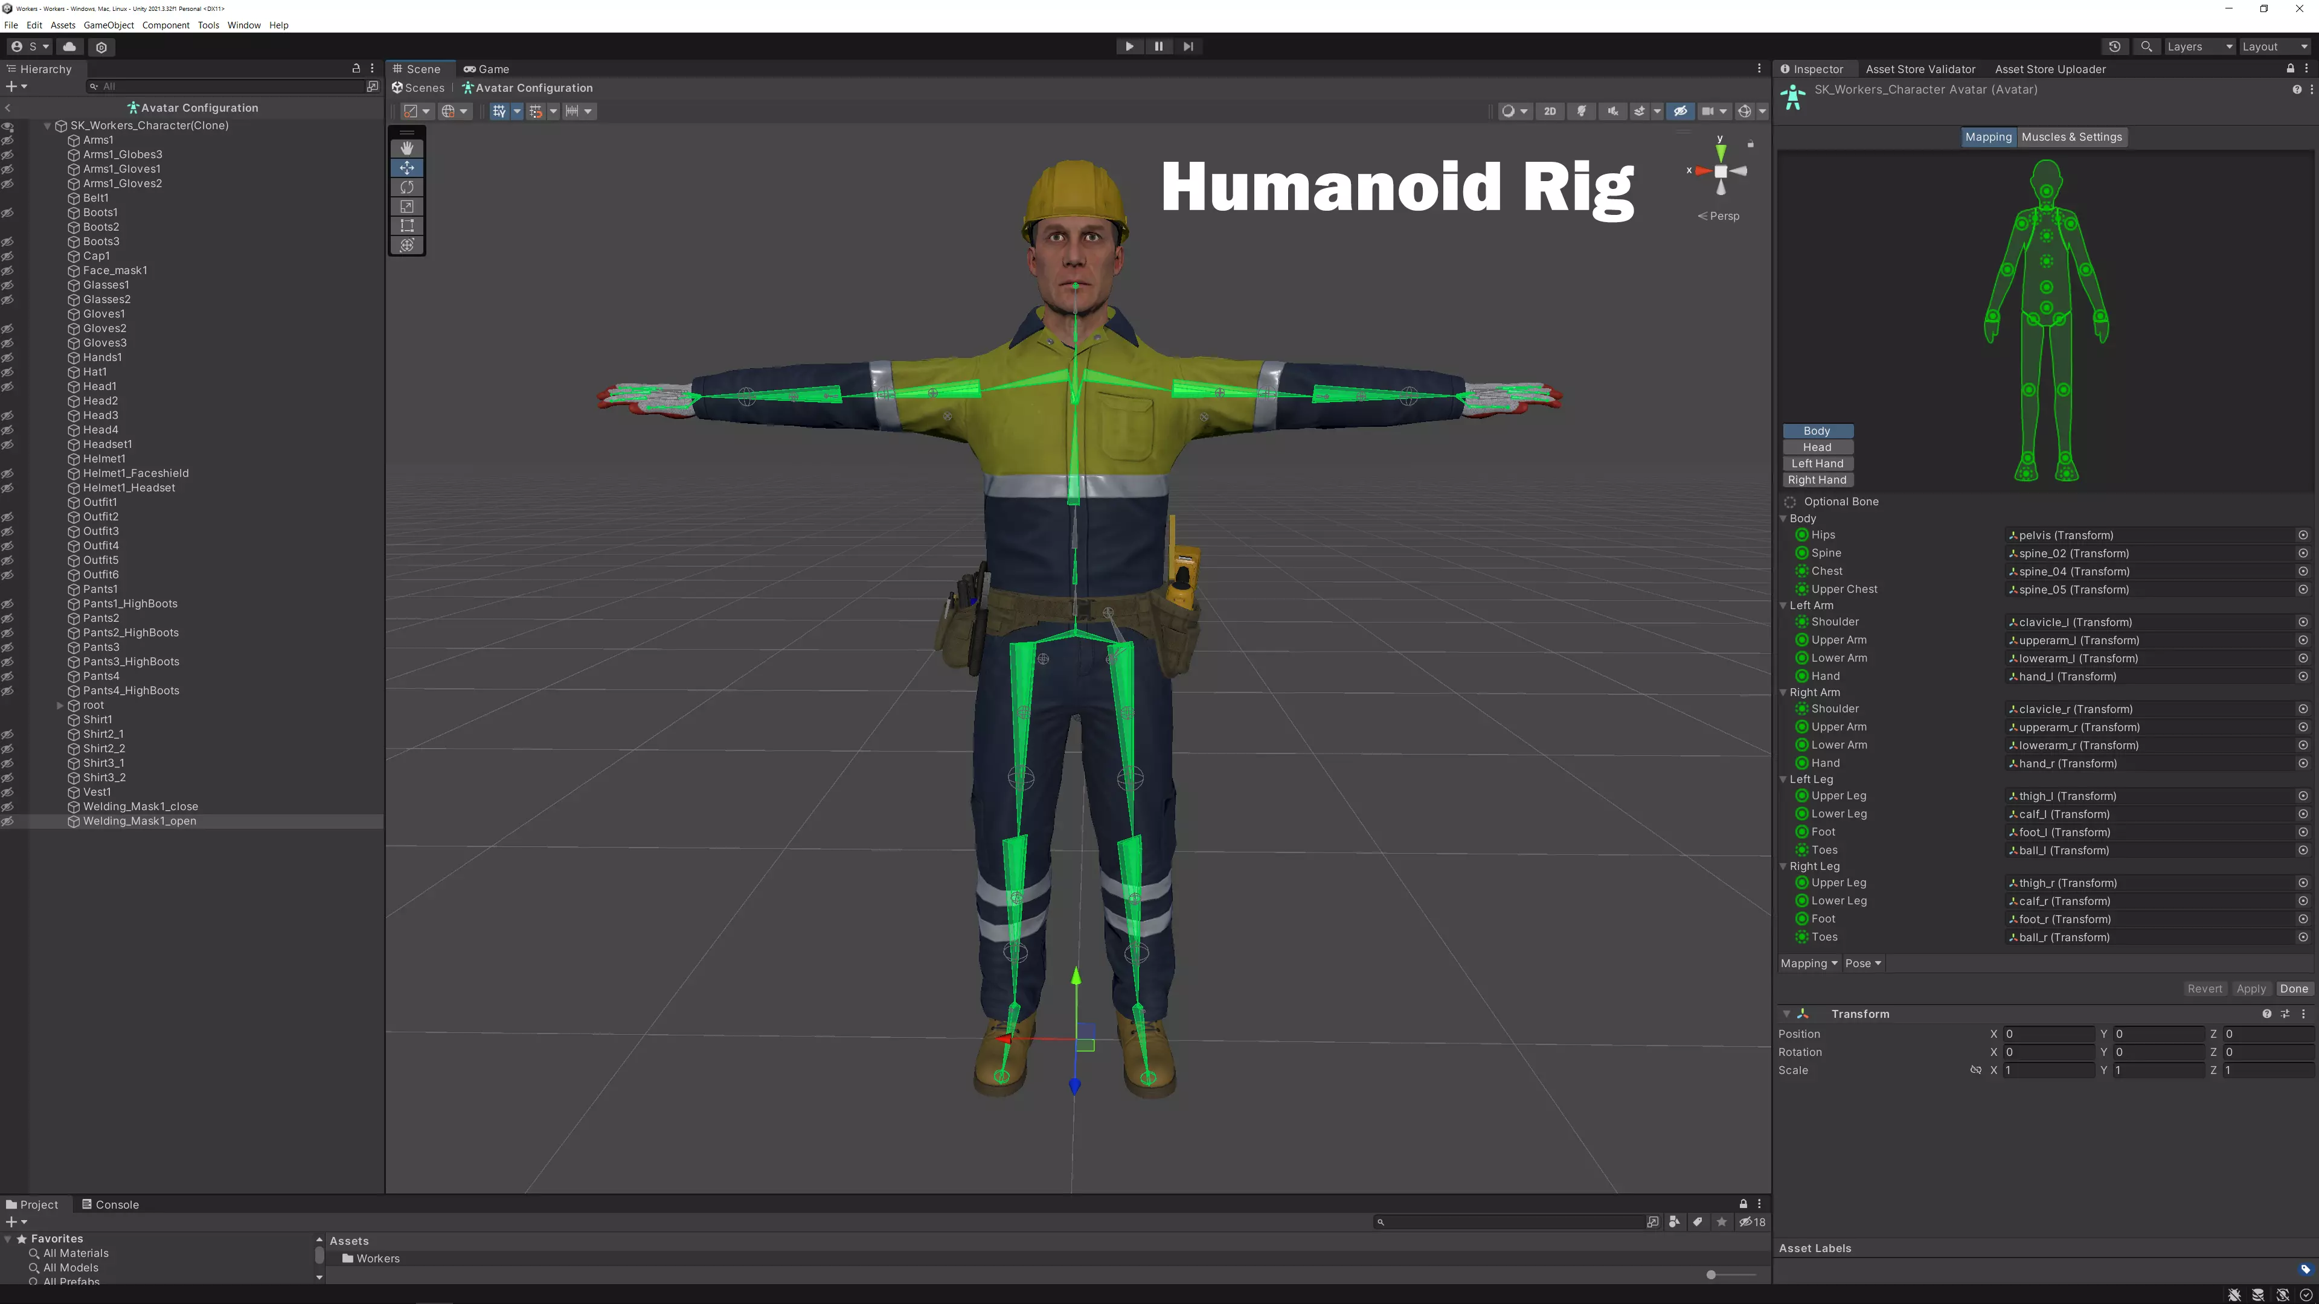The width and height of the screenshot is (2319, 1304).
Task: Click the Pause button
Action: (x=1159, y=47)
